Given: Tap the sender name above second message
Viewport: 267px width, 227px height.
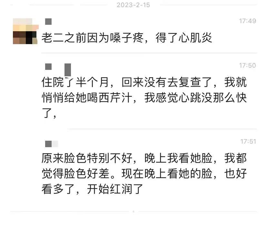Looking at the screenshot, I should click(58, 70).
